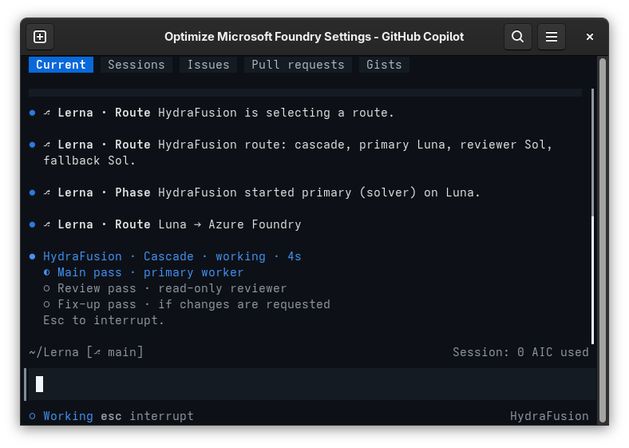Click the 'Working' status at bottom
This screenshot has width=629, height=448.
pyautogui.click(x=68, y=416)
